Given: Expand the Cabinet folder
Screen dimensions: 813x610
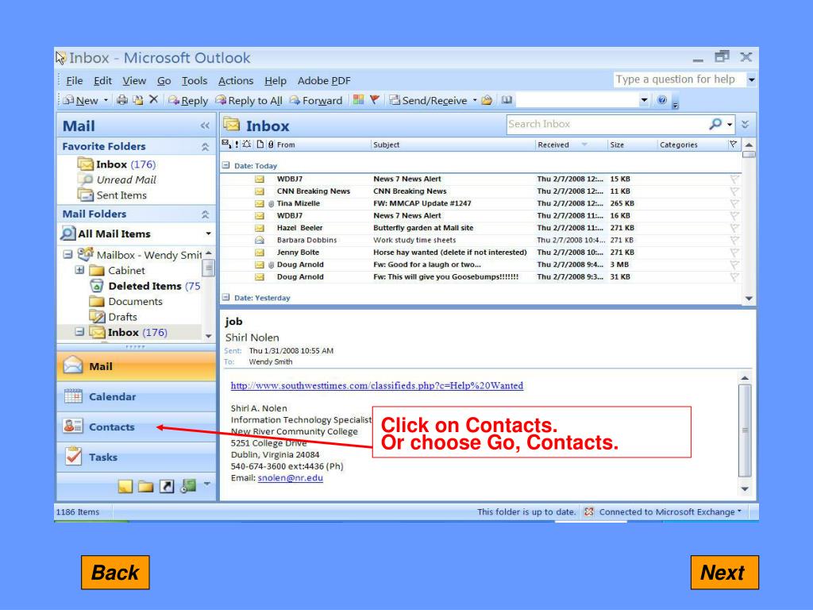Looking at the screenshot, I should click(79, 270).
